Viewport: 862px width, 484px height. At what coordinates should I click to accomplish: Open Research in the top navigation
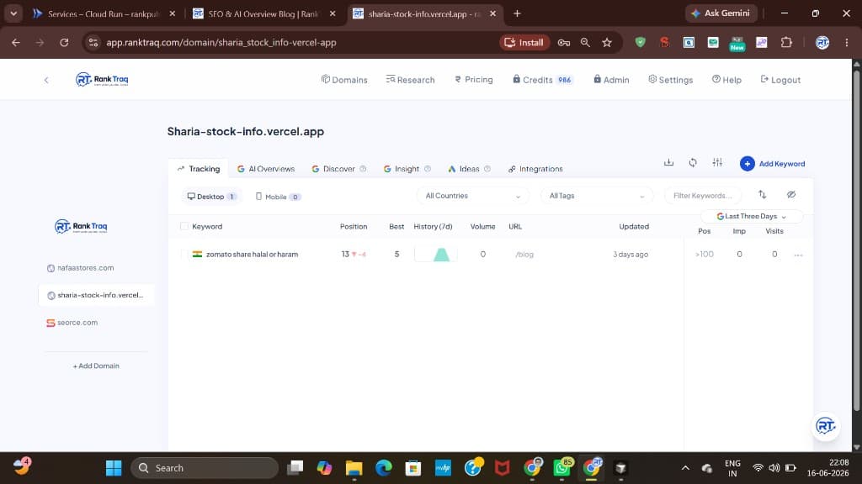[x=410, y=80]
